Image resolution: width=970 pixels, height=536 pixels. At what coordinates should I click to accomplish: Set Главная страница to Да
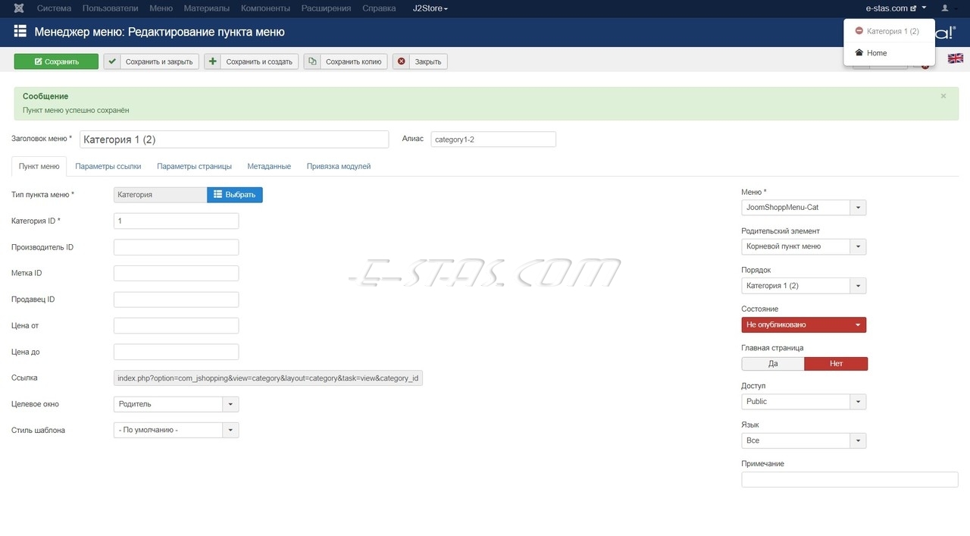pos(773,364)
